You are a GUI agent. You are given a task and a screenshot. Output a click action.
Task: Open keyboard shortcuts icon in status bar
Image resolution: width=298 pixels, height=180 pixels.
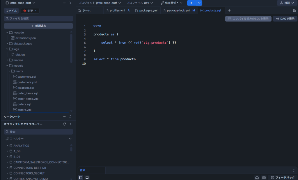pyautogui.click(x=264, y=177)
